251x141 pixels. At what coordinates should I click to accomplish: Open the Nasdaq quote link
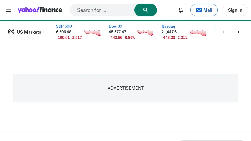tap(168, 26)
